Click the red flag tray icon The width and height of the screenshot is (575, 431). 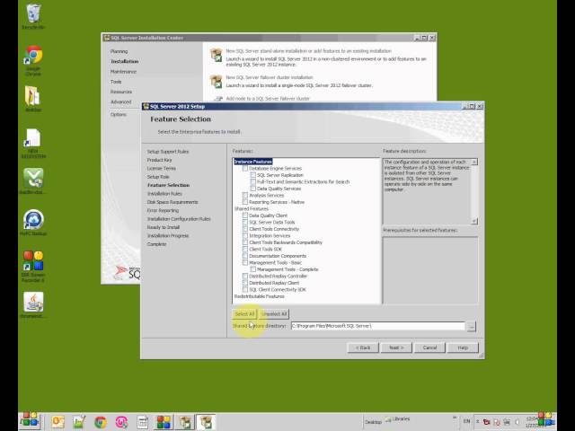pyautogui.click(x=487, y=422)
